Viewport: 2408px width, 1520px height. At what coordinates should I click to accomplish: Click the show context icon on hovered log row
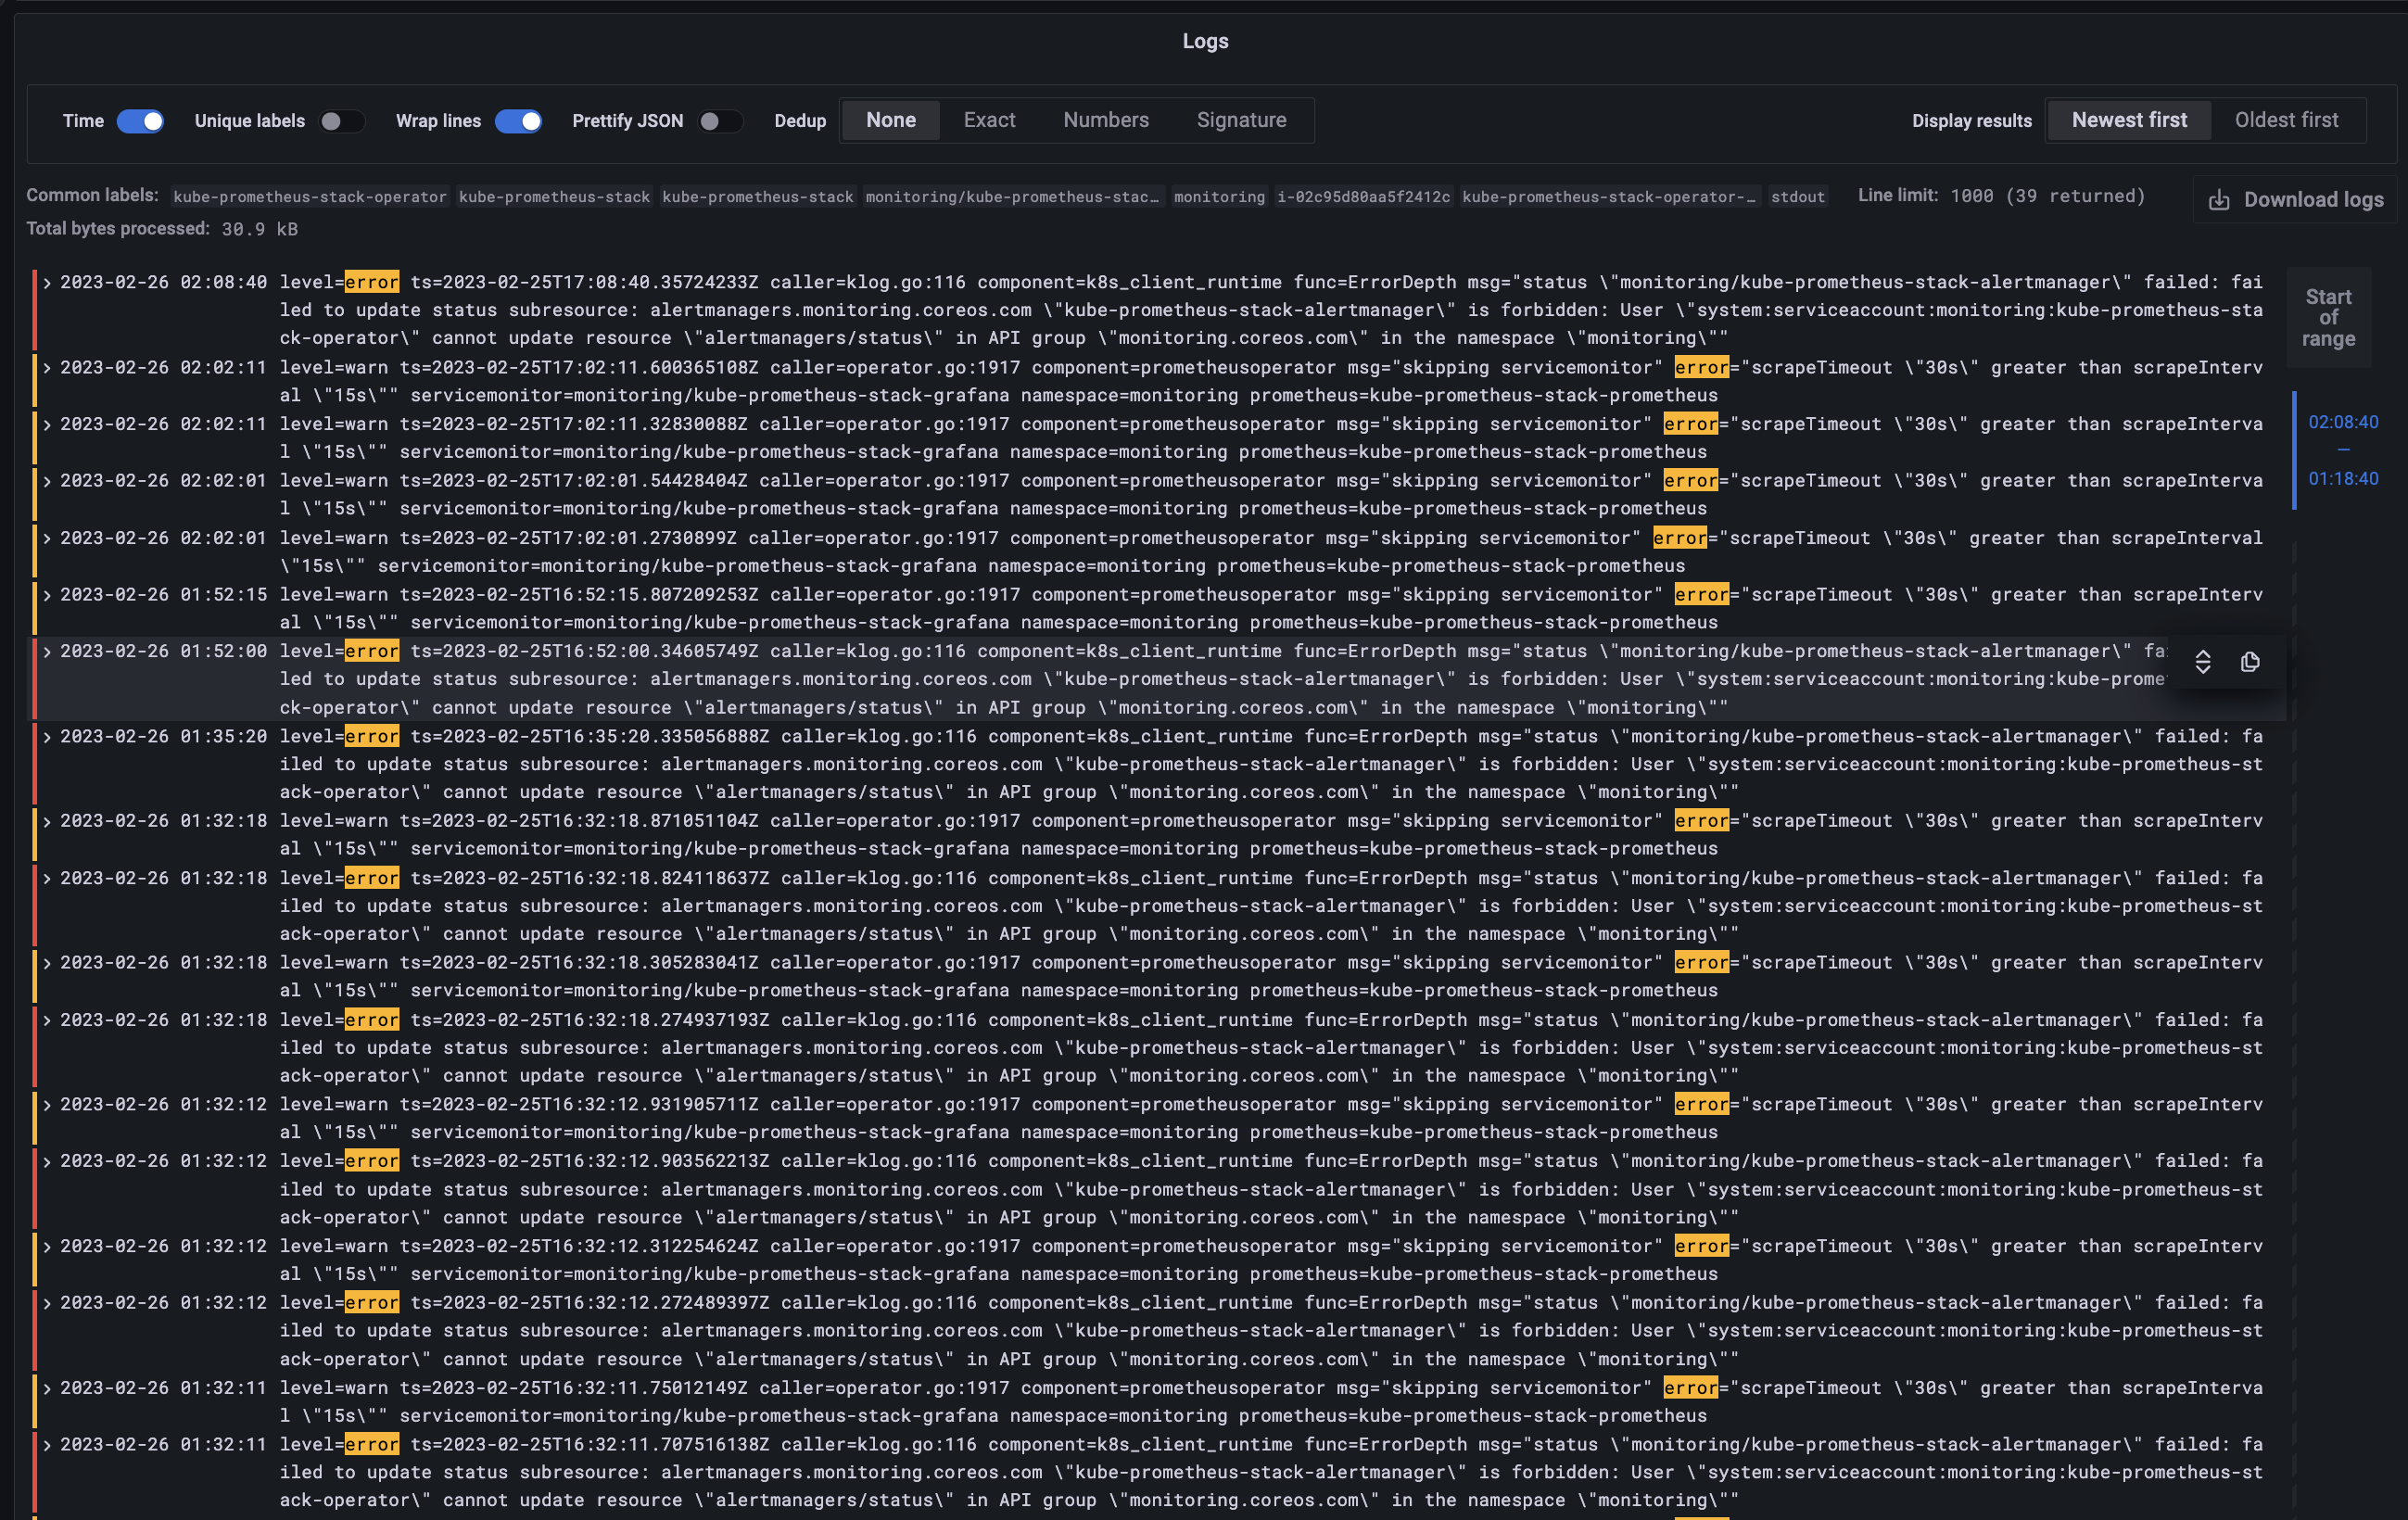[x=2202, y=662]
